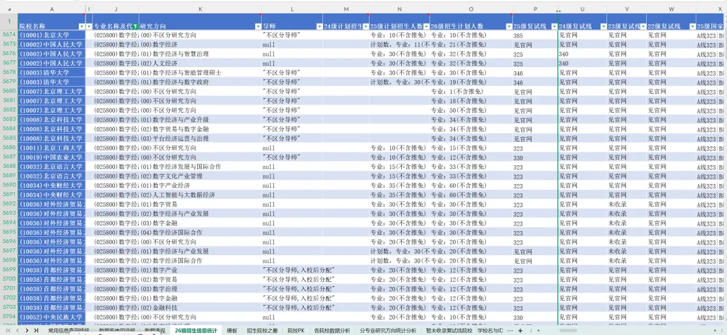Open filter dropdown in narrow column I
The width and height of the screenshot is (727, 335).
(89, 27)
